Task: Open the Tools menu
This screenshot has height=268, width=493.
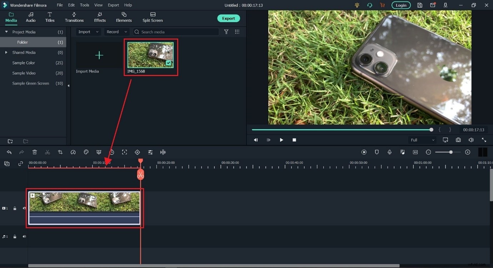Action: click(84, 5)
